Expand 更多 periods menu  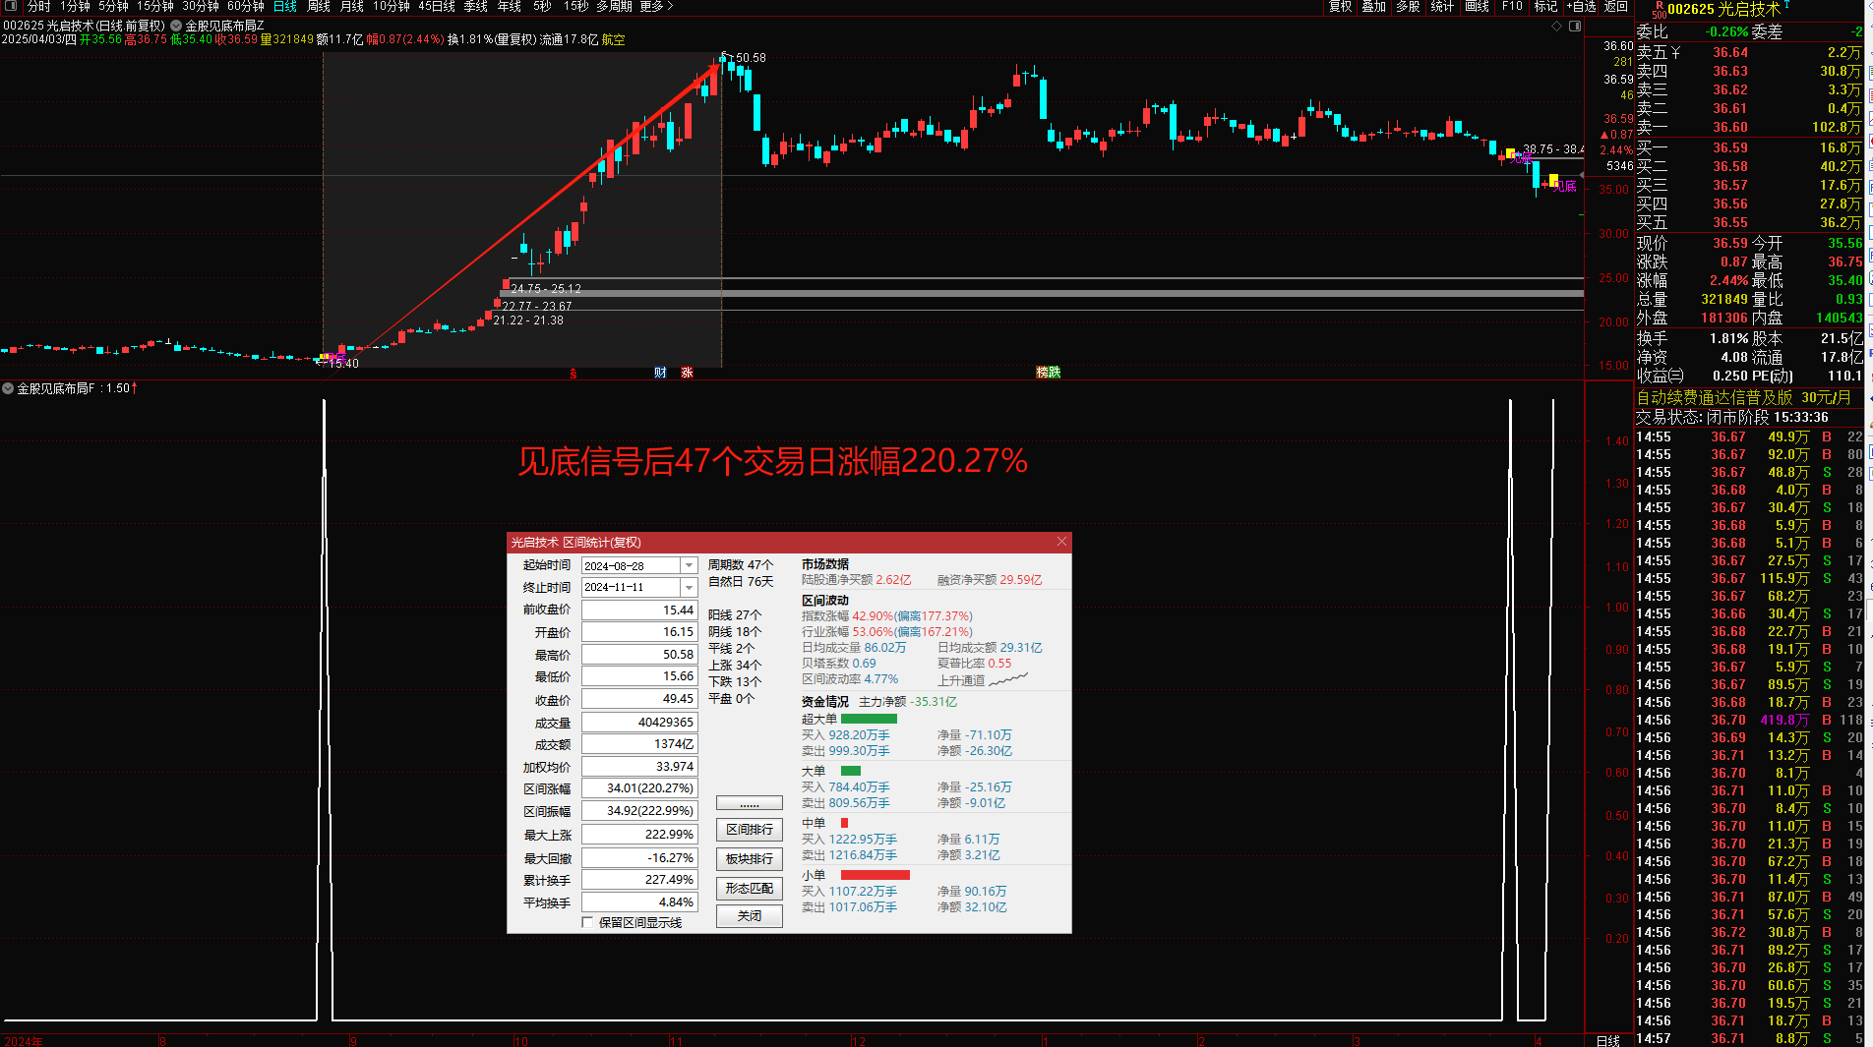coord(656,6)
